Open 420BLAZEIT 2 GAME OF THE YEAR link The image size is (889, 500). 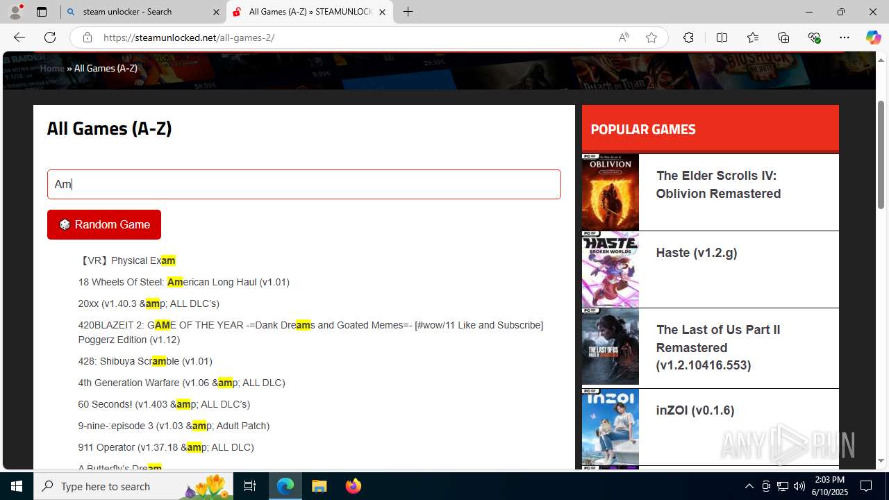tap(310, 332)
